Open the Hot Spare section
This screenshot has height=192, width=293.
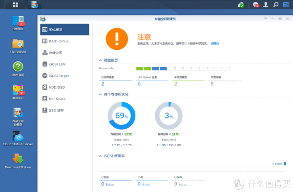click(x=64, y=99)
